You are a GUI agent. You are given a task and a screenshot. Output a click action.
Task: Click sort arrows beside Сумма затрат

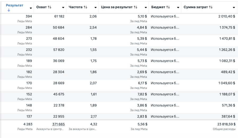[210, 7]
